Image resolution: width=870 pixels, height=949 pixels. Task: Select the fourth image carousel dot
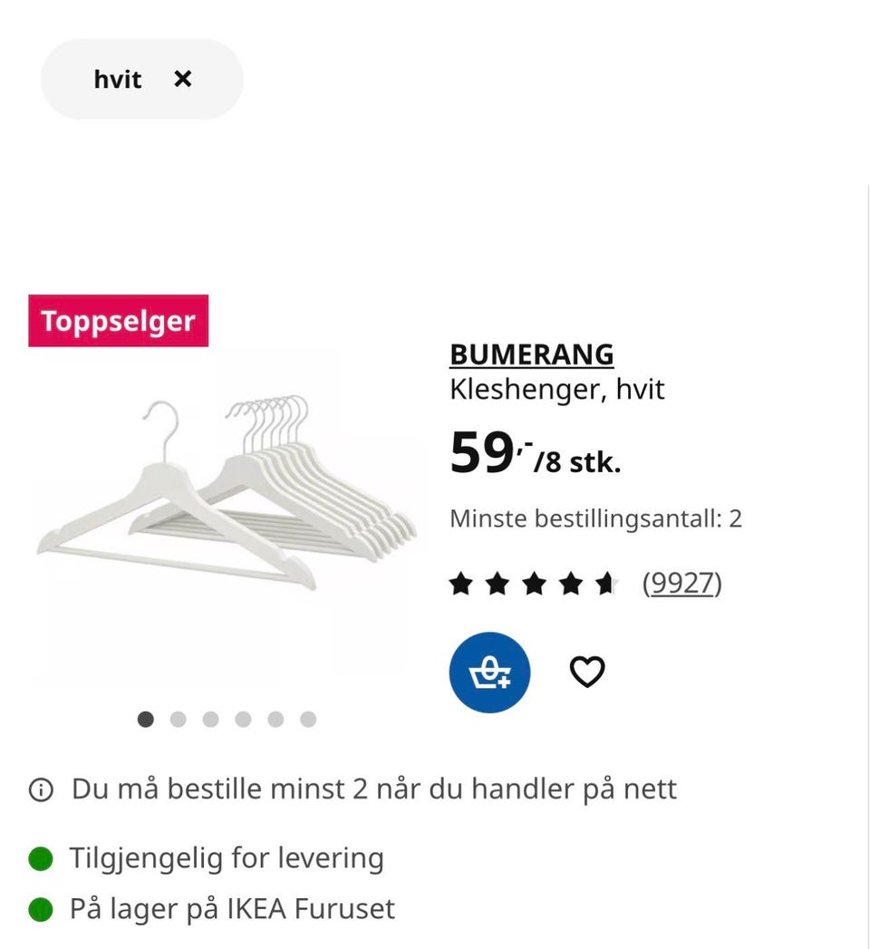[243, 719]
